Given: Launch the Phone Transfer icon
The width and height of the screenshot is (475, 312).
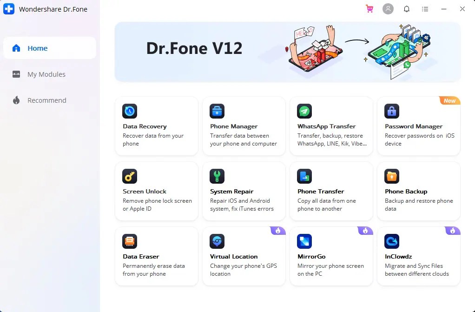Looking at the screenshot, I should click(304, 176).
